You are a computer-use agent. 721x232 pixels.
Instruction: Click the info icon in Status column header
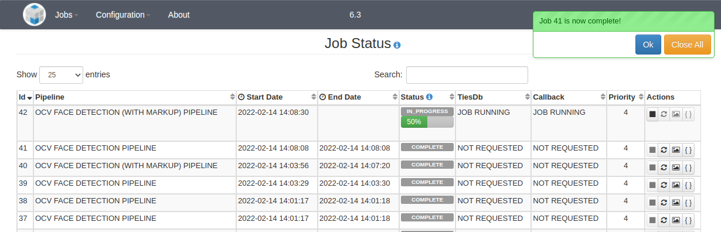(x=429, y=97)
